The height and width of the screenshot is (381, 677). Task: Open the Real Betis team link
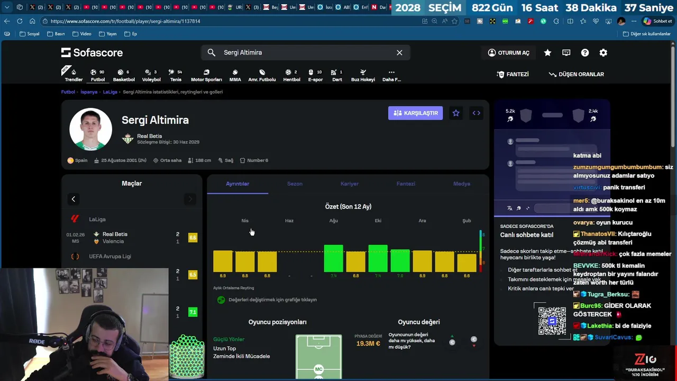pyautogui.click(x=150, y=136)
